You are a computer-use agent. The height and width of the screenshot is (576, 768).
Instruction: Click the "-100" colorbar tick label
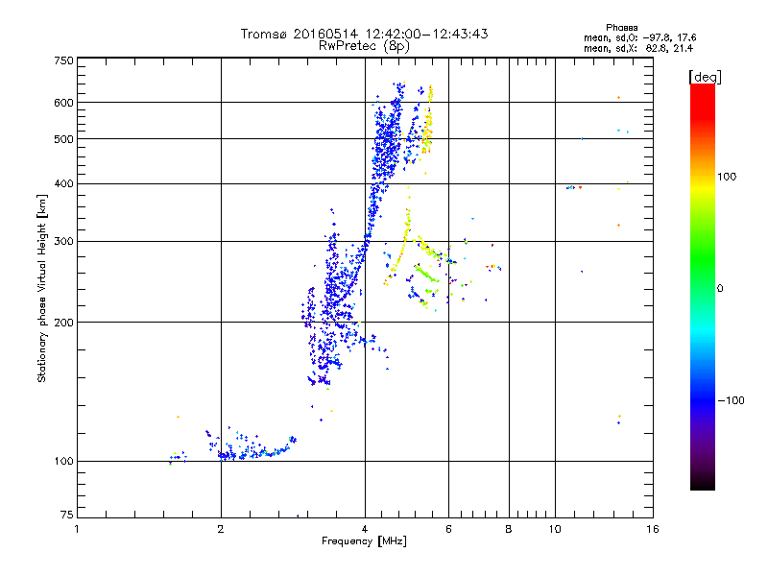coord(731,400)
